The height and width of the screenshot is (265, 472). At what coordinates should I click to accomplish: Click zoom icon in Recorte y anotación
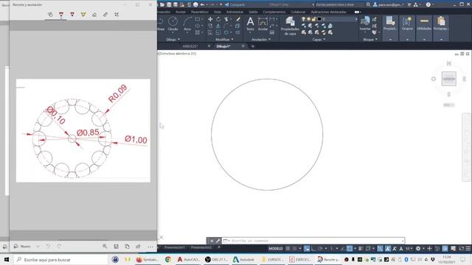pos(105,247)
